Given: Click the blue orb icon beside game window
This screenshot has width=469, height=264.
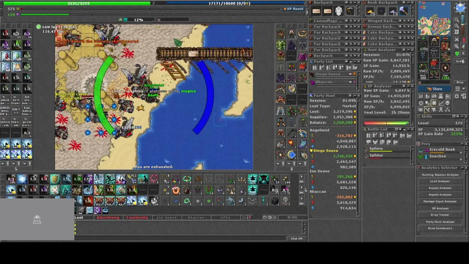Looking at the screenshot, I should click(292, 154).
